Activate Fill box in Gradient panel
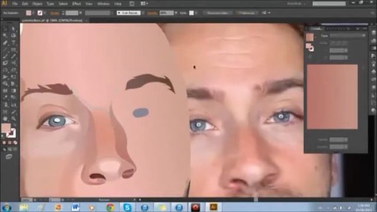 [309, 46]
